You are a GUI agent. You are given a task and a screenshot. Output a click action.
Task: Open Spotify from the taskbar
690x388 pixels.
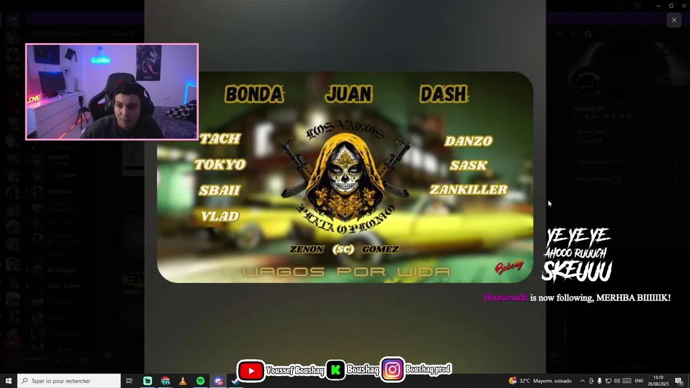[201, 381]
